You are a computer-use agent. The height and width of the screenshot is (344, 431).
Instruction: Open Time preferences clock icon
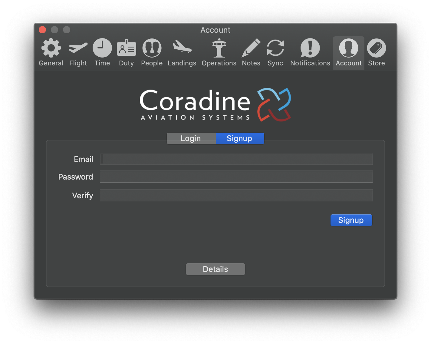click(102, 48)
